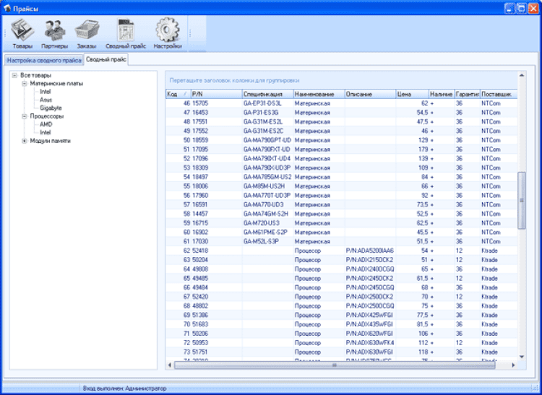Open the Заказы basket icon
The image size is (542, 395).
tap(87, 35)
